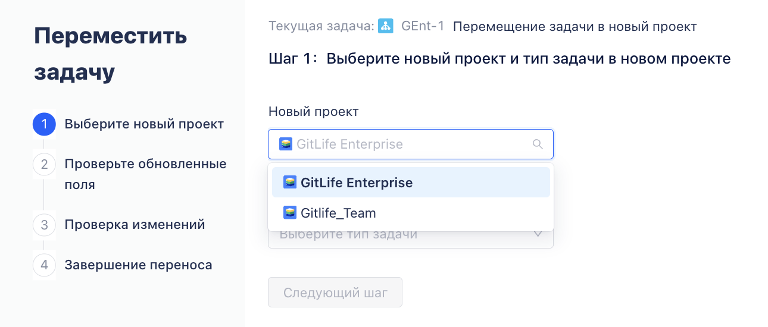
Task: Click step 1 circle indicator
Action: click(x=44, y=124)
